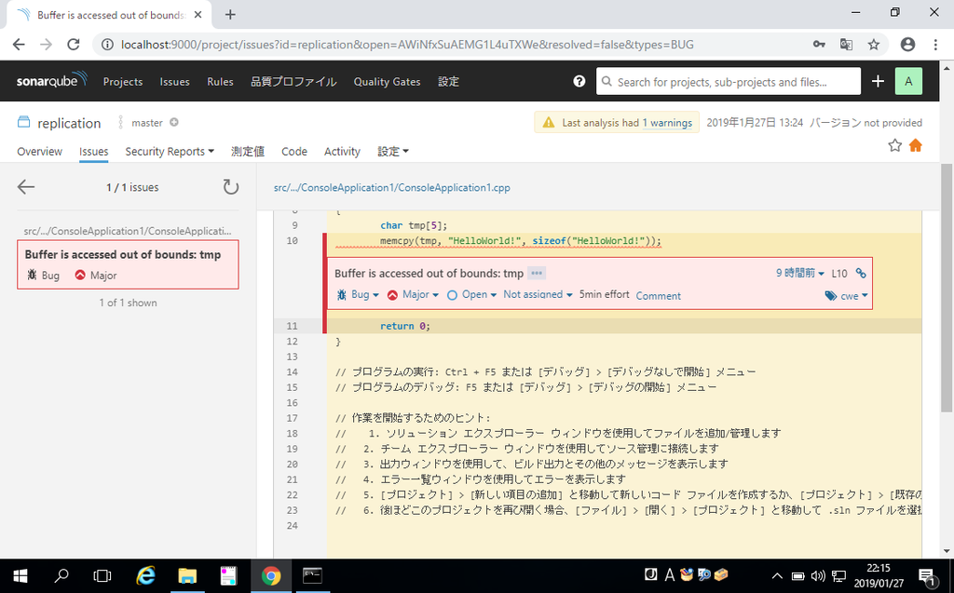
Task: Open Chrome three-dot menu
Action: tap(935, 45)
